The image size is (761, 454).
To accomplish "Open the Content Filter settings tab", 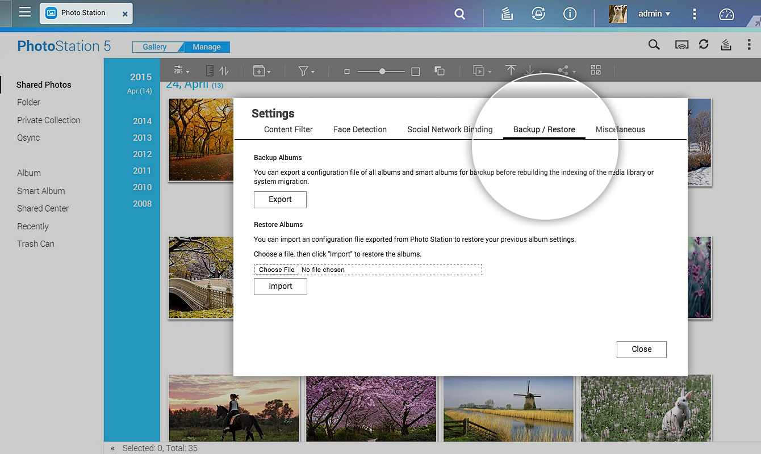I will pos(288,129).
